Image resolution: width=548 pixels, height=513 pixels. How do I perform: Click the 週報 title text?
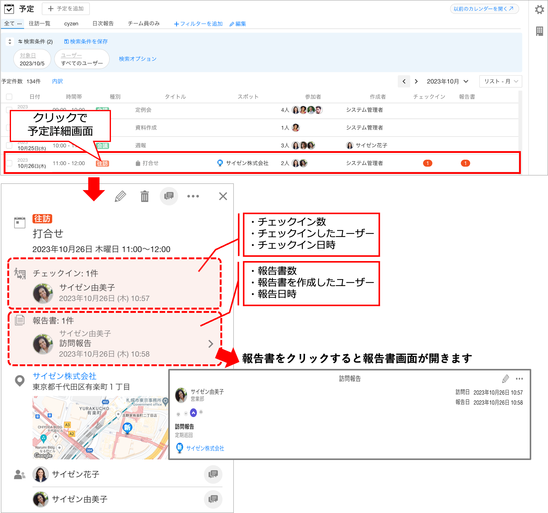click(141, 146)
